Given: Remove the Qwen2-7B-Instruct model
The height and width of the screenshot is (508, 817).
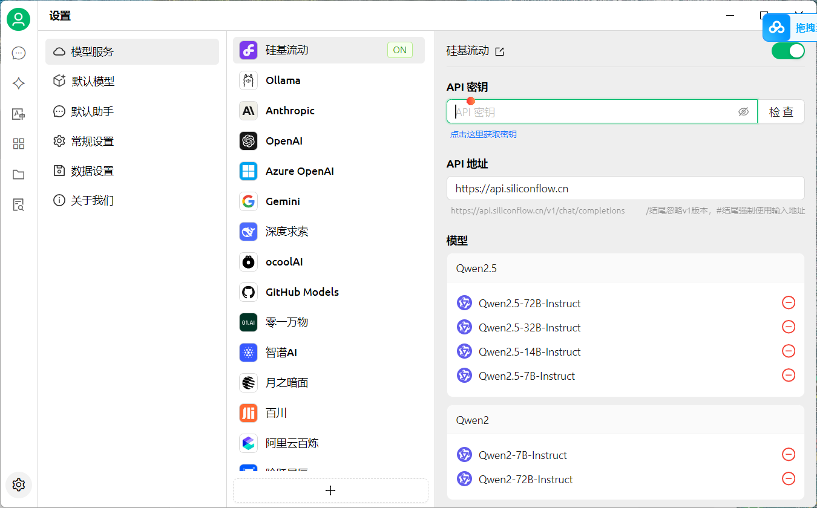Looking at the screenshot, I should click(789, 454).
